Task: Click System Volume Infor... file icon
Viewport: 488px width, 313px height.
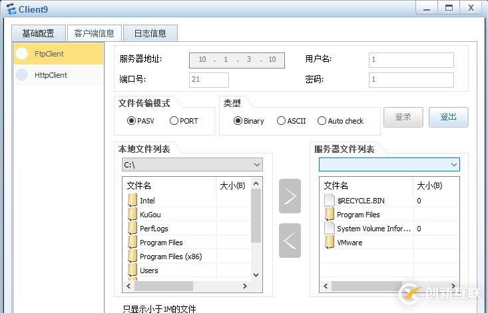Action: point(330,228)
